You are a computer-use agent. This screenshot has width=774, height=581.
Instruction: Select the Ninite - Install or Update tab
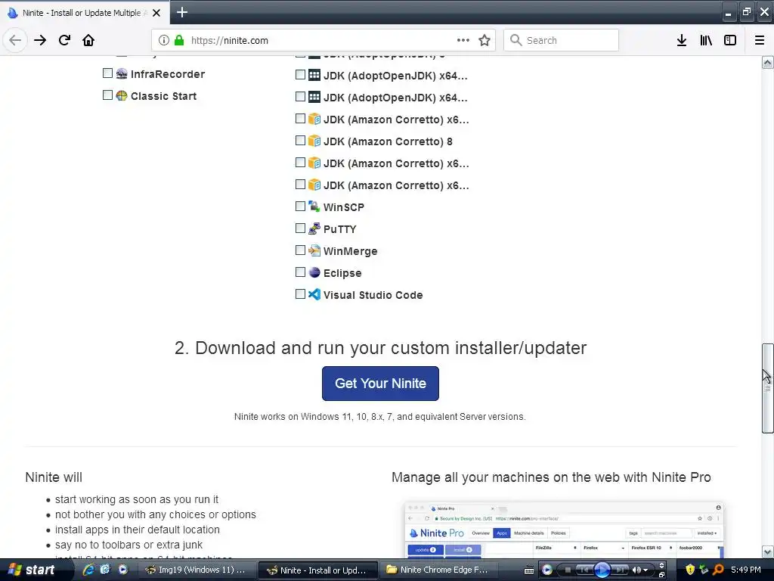(85, 13)
